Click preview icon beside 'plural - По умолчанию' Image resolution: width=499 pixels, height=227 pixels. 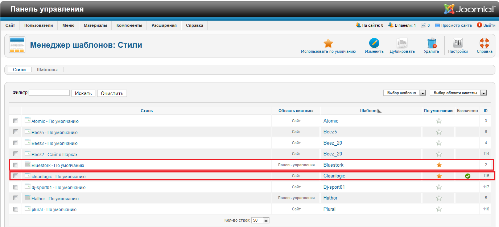(27, 208)
